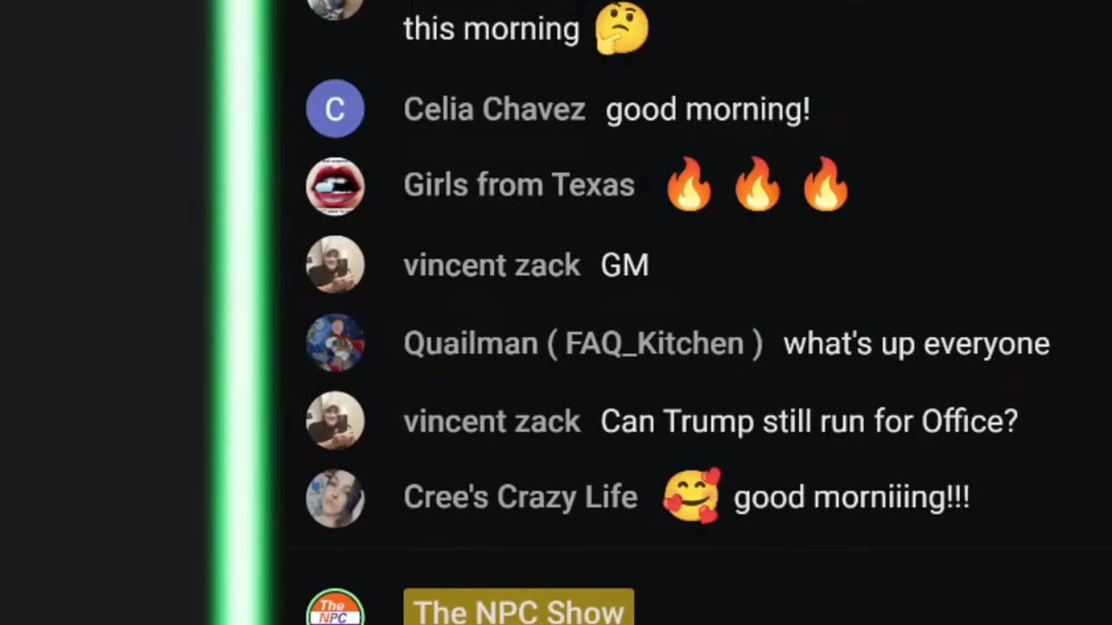This screenshot has width=1112, height=625.
Task: Select message "Can Trump still run for Office?"
Action: [809, 421]
